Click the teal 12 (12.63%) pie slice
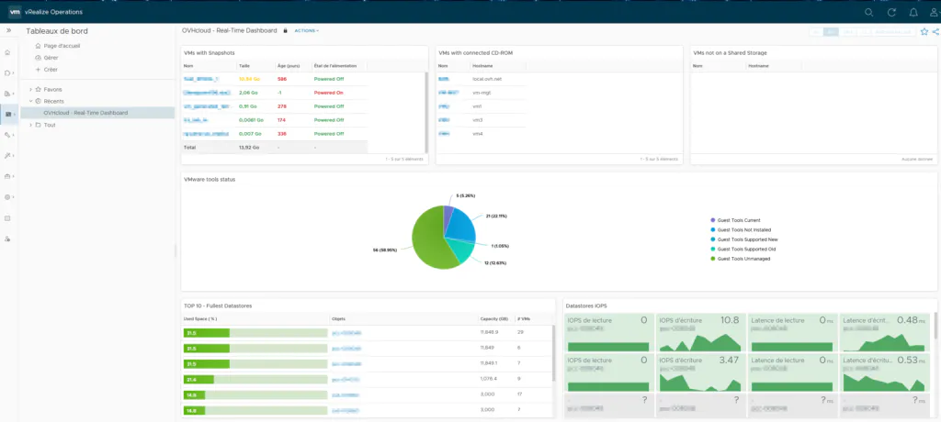 pos(462,250)
